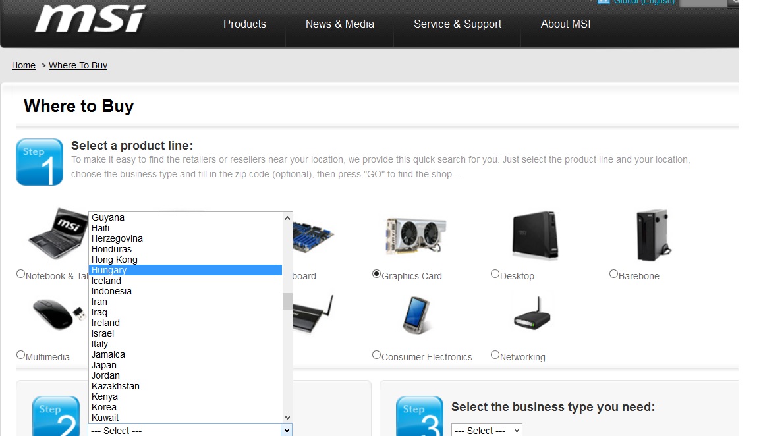Screen dimensions: 759x436
Task: Choose Kenya in the country list
Action: tap(185, 396)
